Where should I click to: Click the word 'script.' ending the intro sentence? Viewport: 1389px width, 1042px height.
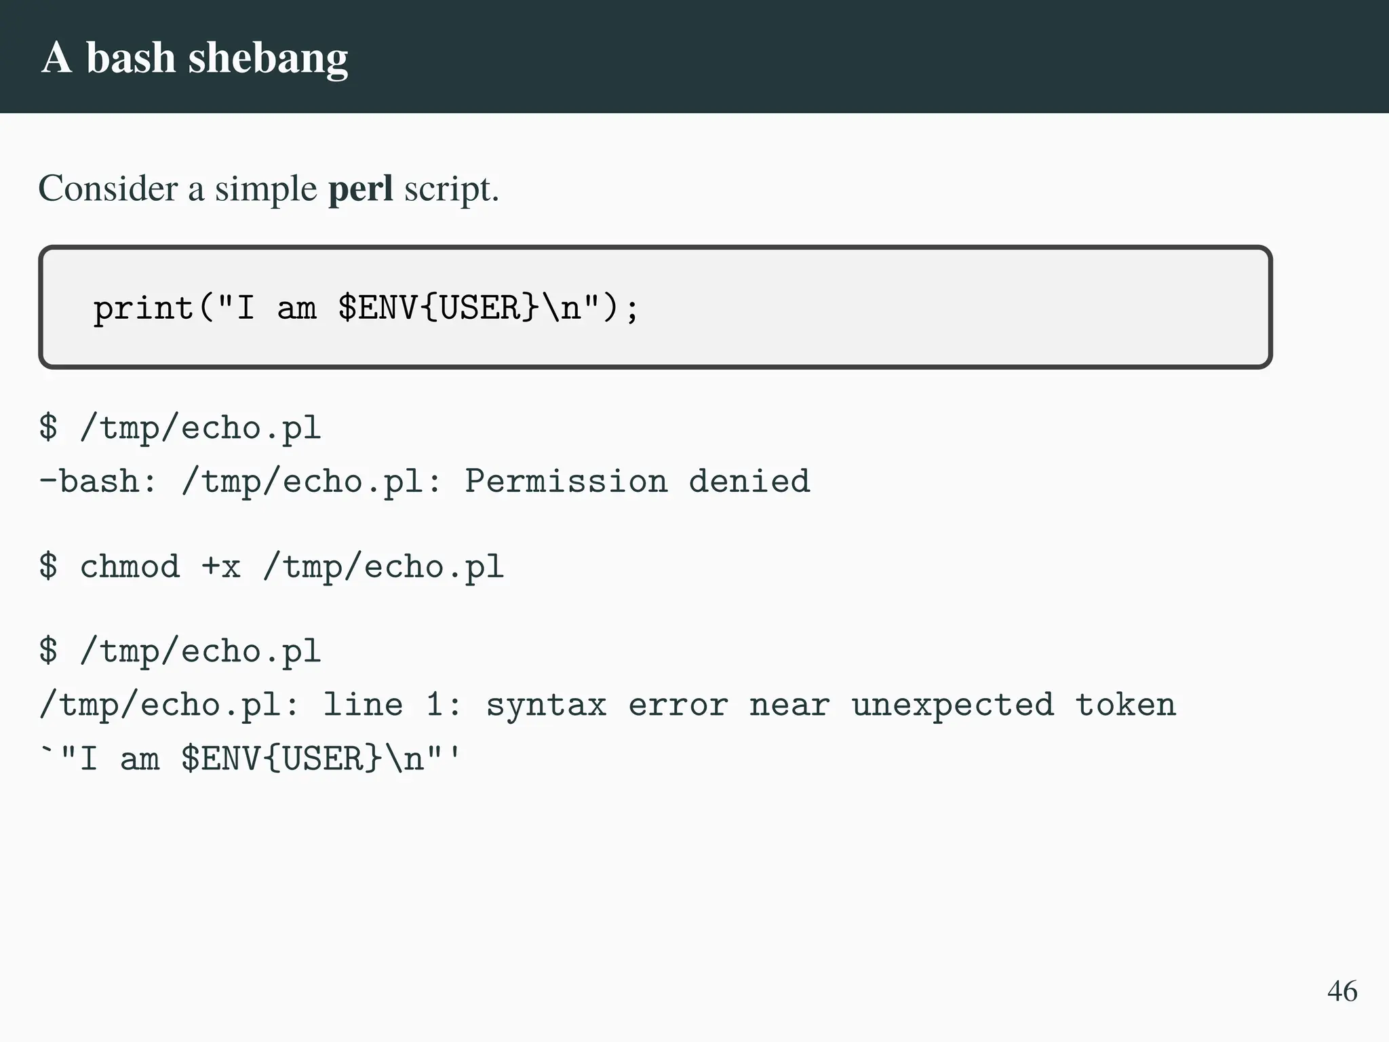tap(451, 188)
